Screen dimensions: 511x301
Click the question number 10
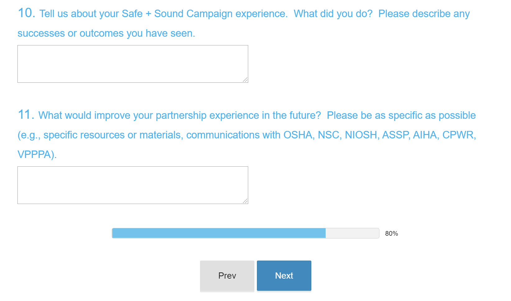pos(26,13)
